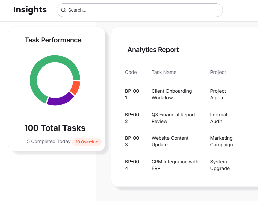The width and height of the screenshot is (258, 201).
Task: Select the CRM Integration with ERP task
Action: point(175,165)
